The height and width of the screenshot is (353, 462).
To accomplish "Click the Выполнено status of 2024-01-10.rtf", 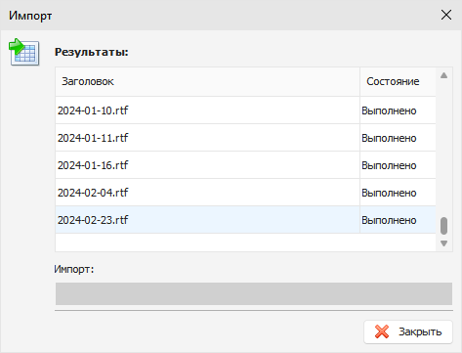I will (389, 110).
